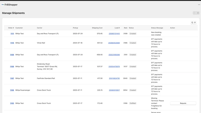Click Created status badge for order 1110

click(133, 43)
